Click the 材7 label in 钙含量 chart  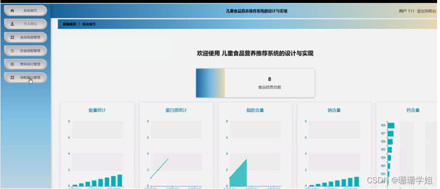[x=383, y=134]
